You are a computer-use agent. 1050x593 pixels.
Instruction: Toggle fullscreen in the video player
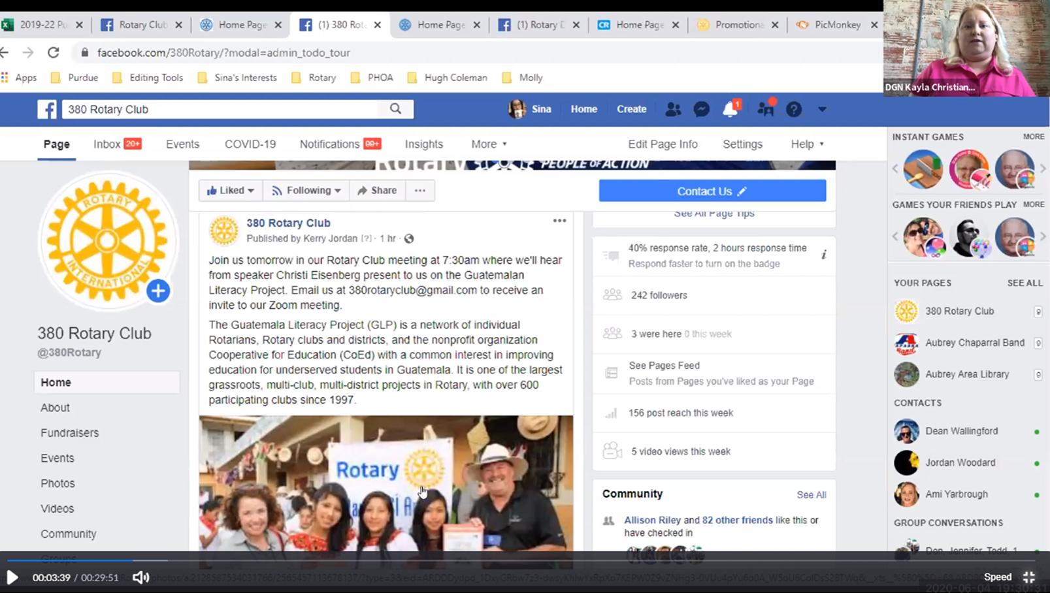[1029, 577]
